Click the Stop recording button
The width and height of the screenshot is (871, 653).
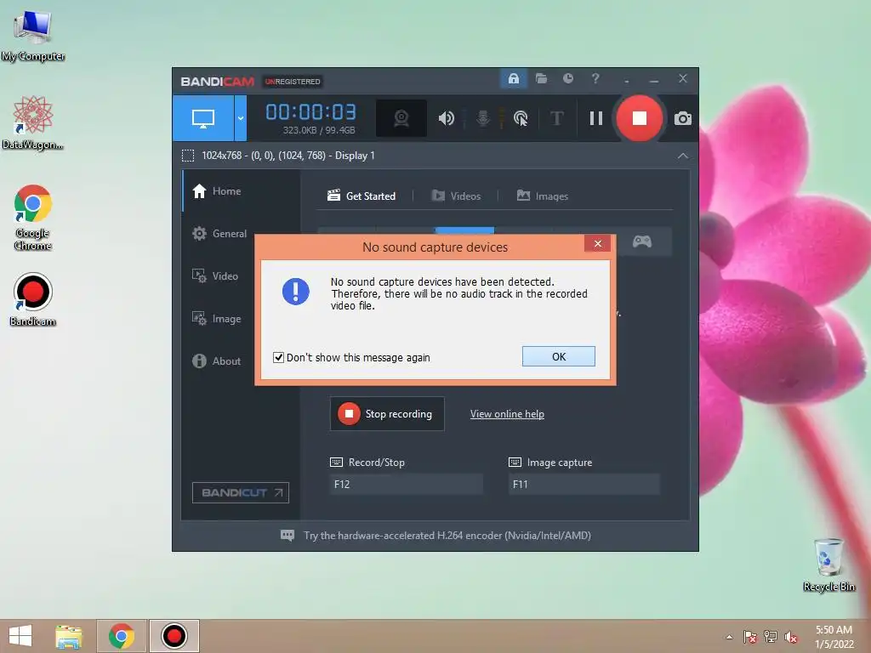click(387, 414)
